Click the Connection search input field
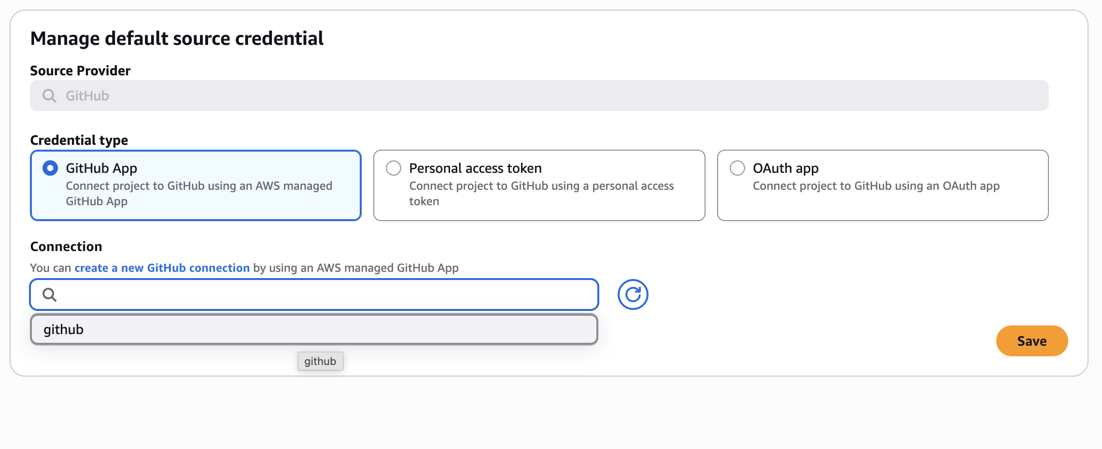 pyautogui.click(x=314, y=295)
